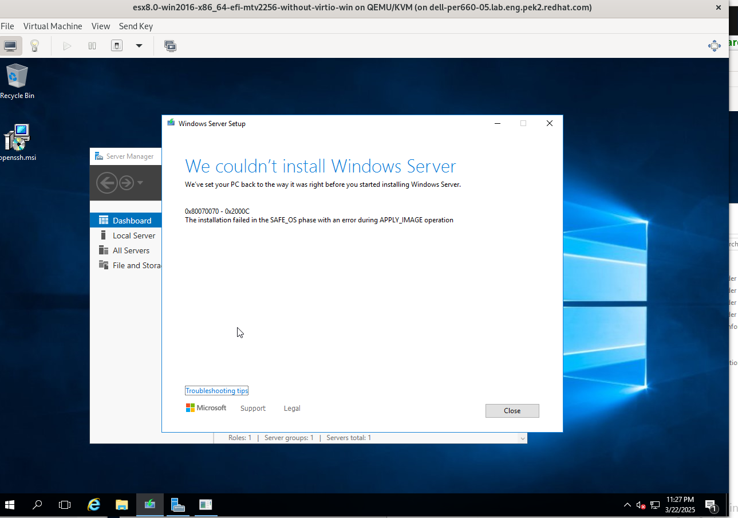The height and width of the screenshot is (518, 738).
Task: Open the View menu
Action: [101, 26]
